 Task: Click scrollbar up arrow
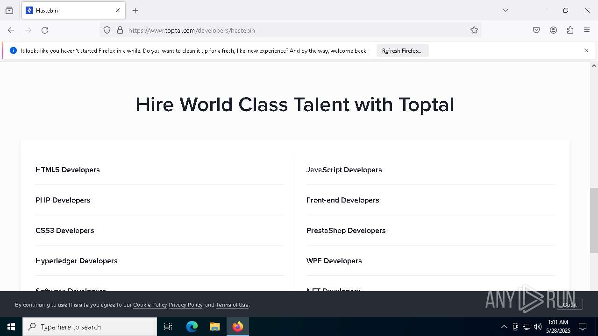(594, 66)
